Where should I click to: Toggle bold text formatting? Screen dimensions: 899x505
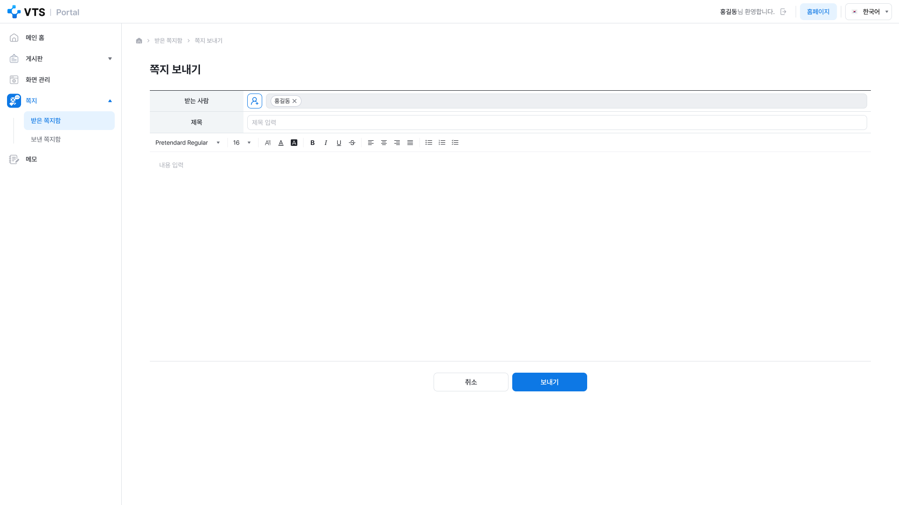[313, 143]
